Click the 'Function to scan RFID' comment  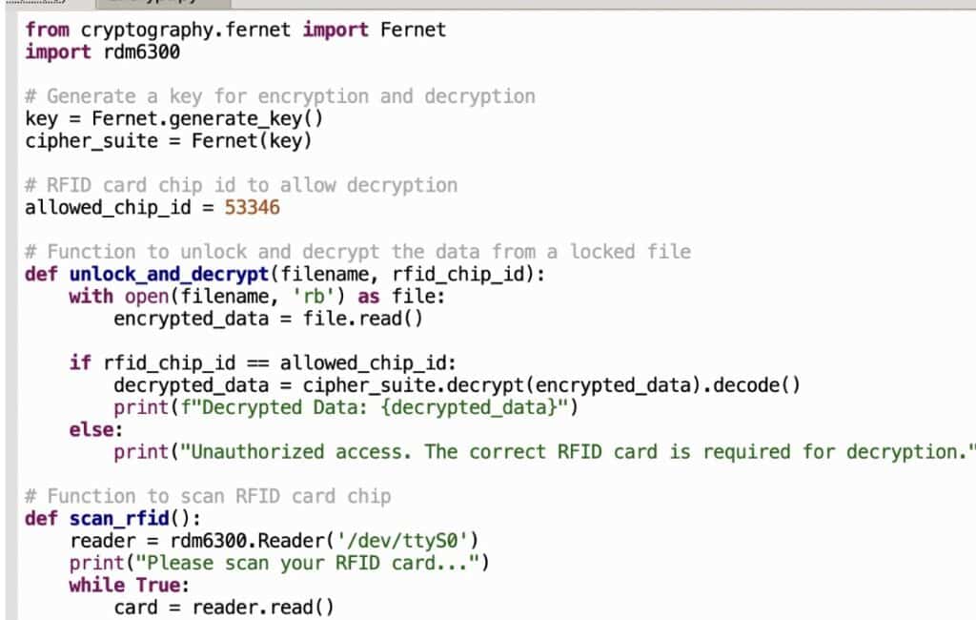pos(208,496)
